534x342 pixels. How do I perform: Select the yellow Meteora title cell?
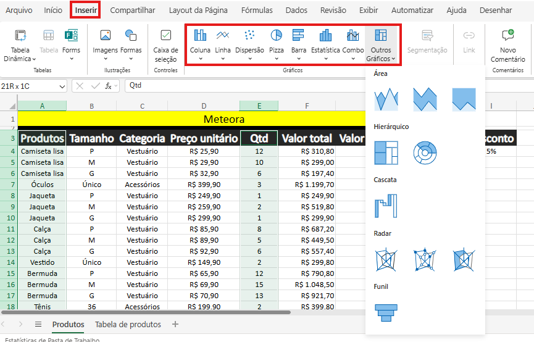191,119
